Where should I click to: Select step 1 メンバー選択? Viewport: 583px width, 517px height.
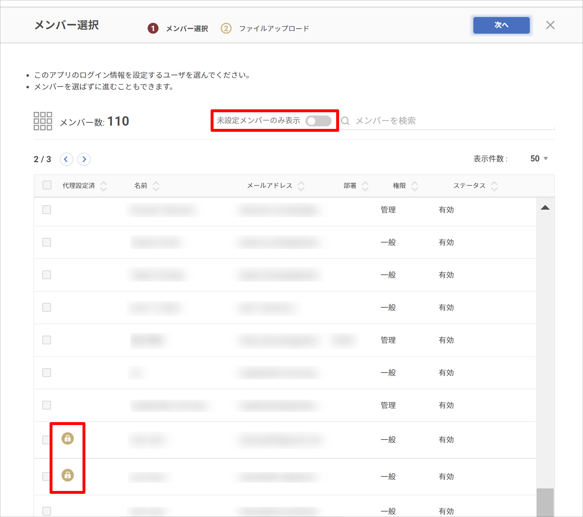(178, 28)
